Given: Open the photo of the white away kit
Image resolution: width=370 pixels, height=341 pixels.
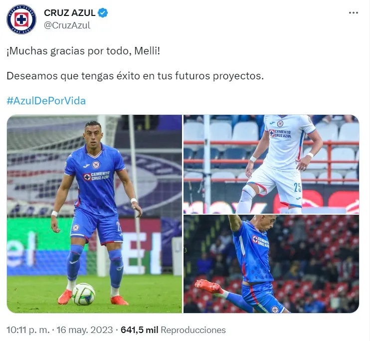Looking at the screenshot, I should coord(271,164).
